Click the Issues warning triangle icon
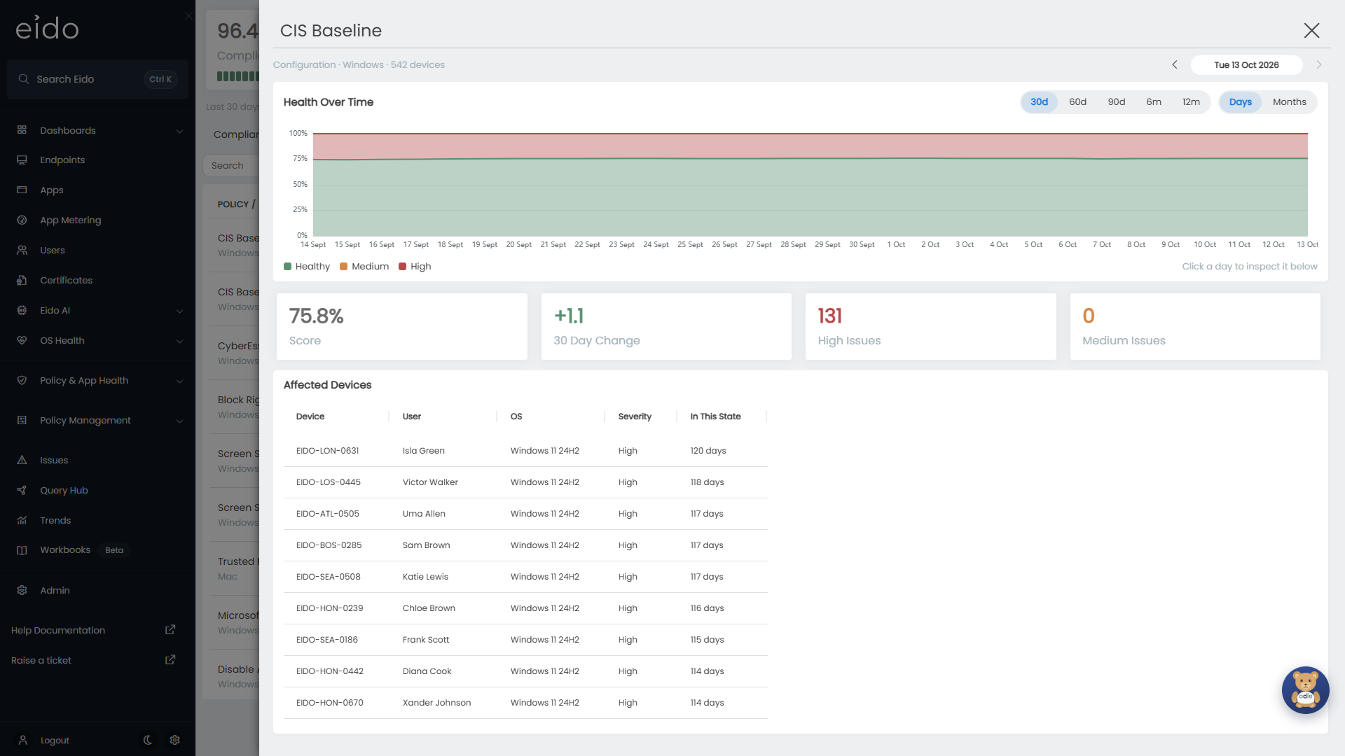The width and height of the screenshot is (1345, 756). [x=22, y=461]
